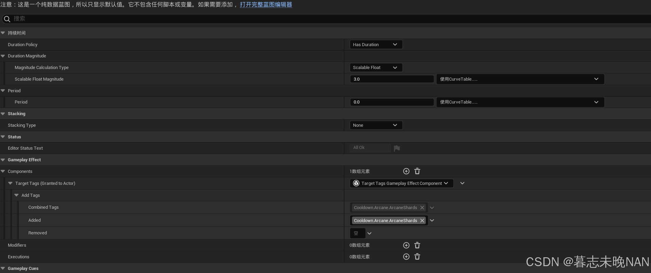Open the full blueprint editor link
Image resolution: width=651 pixels, height=273 pixels.
266,5
